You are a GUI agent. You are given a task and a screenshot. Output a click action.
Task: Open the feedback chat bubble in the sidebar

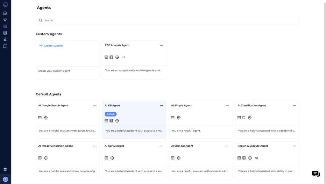click(5, 46)
